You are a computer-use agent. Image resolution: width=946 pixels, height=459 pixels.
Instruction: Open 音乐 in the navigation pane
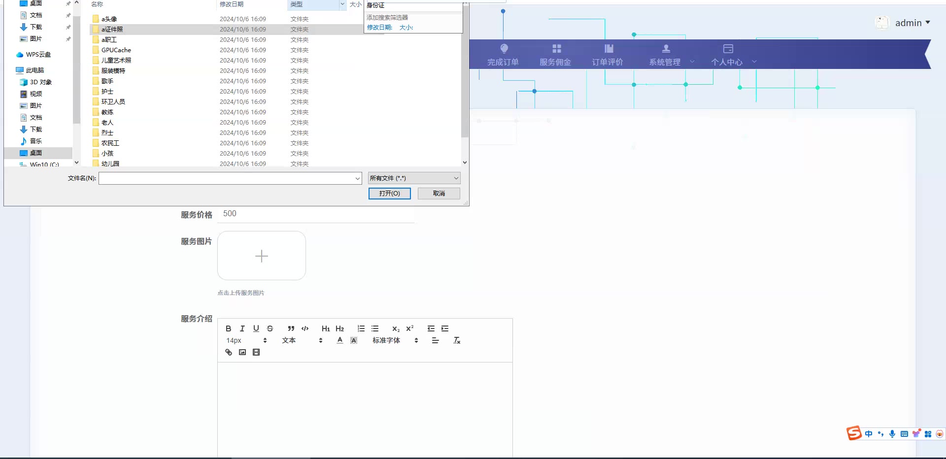[35, 141]
